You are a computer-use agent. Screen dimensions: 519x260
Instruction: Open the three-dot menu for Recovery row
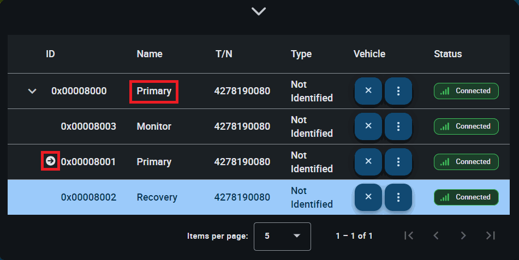click(x=398, y=197)
